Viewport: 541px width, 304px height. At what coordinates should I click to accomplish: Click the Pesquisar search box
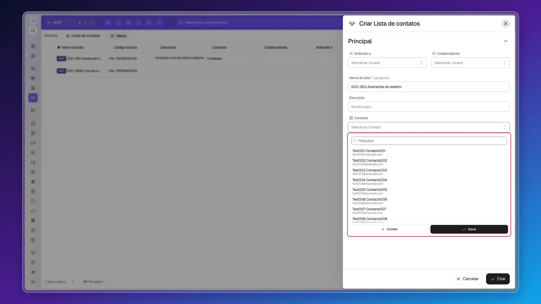[429, 141]
